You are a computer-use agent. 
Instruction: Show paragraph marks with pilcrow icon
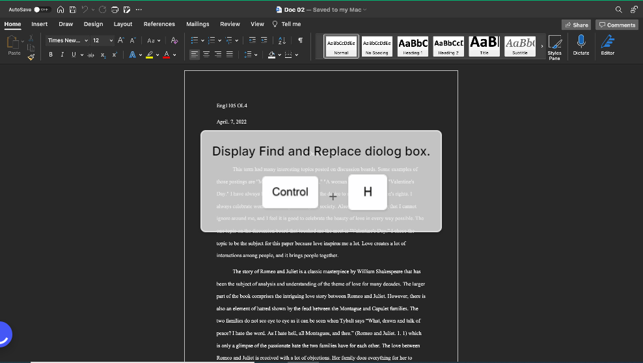pos(300,40)
